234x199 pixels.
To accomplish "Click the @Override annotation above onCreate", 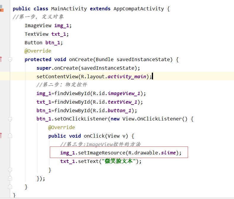I will tap(38, 51).
